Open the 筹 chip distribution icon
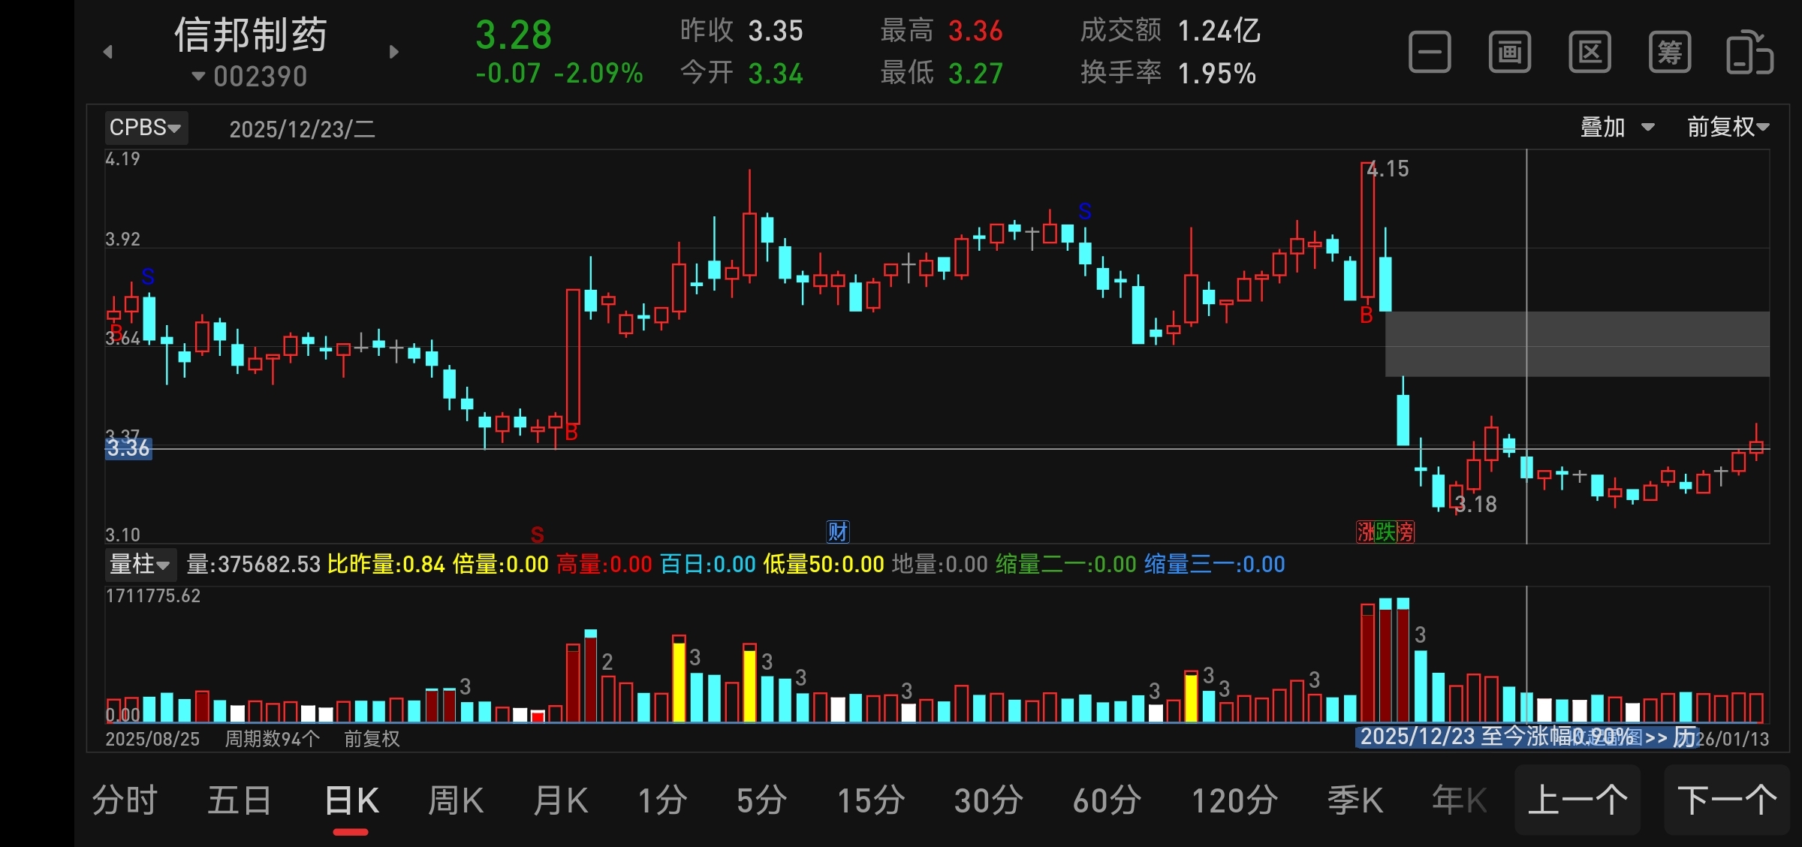Image resolution: width=1802 pixels, height=847 pixels. click(1669, 53)
